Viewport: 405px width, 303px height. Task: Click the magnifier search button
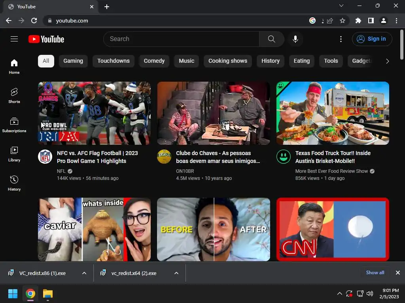point(271,39)
